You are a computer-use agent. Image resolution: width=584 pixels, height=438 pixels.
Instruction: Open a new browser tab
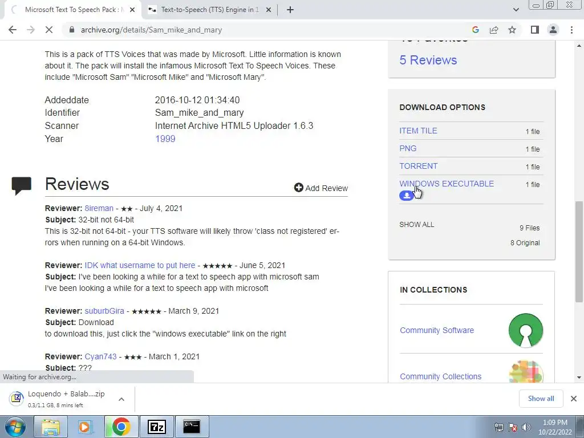click(290, 10)
